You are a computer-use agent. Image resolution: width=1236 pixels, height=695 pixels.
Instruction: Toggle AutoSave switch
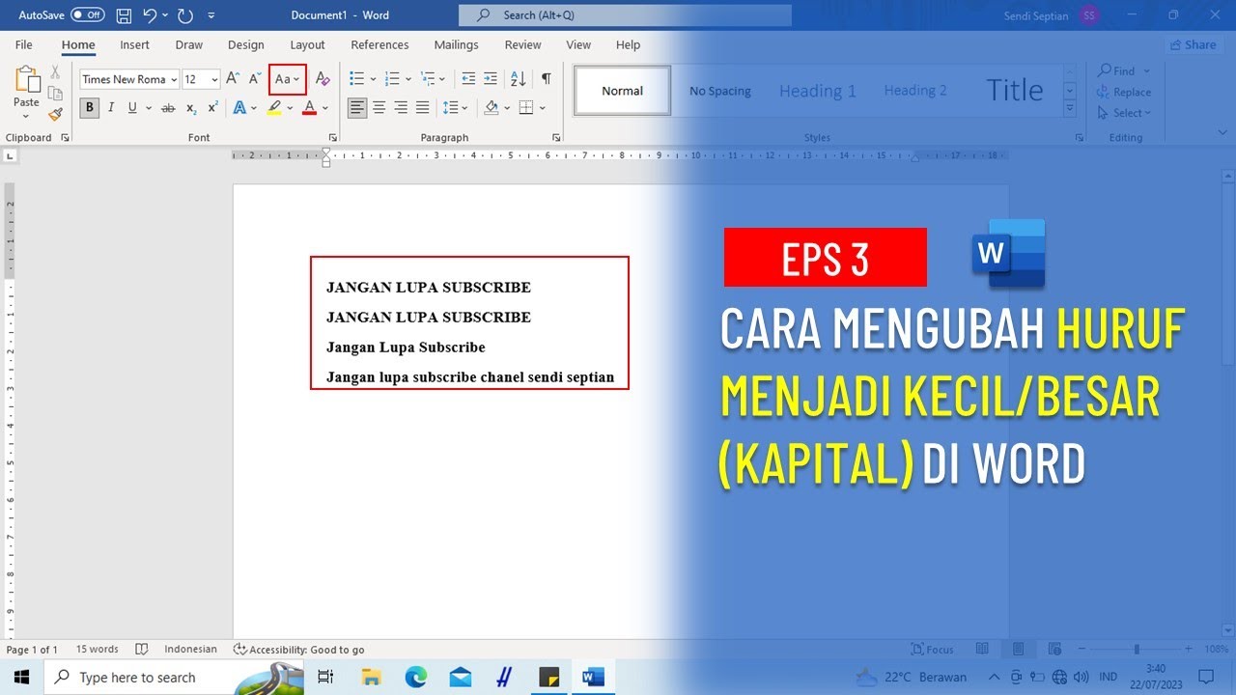click(x=88, y=15)
